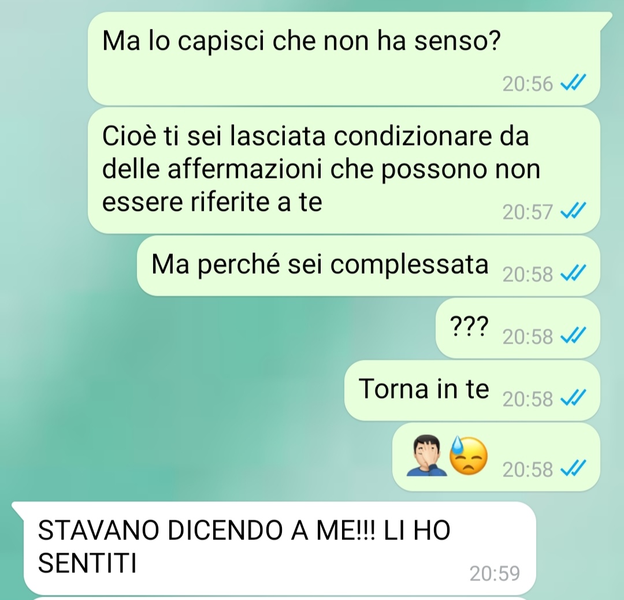Select the 'Cioè ti sei lasciata condizionare' message bubble
This screenshot has height=600, width=624.
click(344, 171)
